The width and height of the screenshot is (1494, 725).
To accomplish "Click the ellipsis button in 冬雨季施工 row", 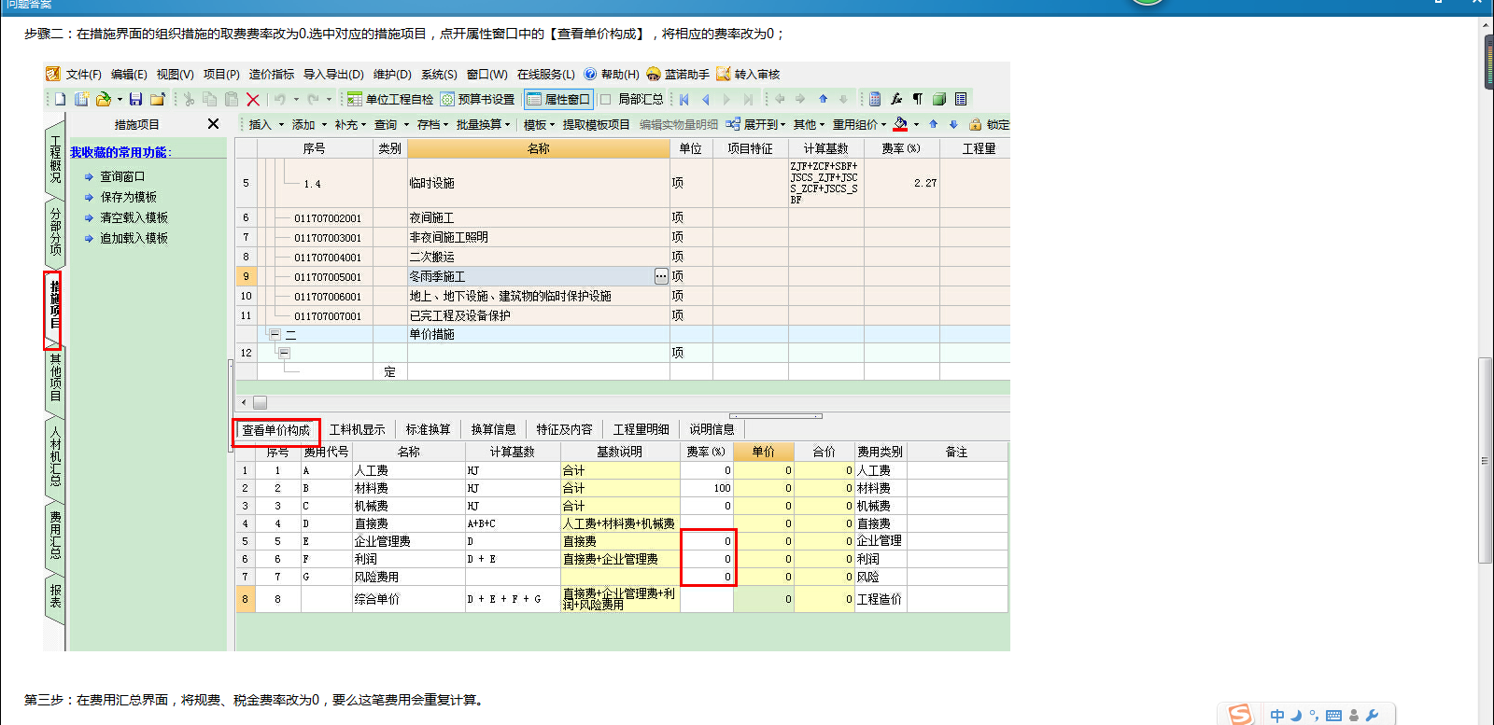I will tap(661, 276).
